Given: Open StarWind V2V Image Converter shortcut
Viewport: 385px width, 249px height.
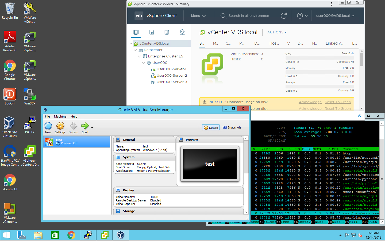Looking at the screenshot, I should tap(10, 155).
